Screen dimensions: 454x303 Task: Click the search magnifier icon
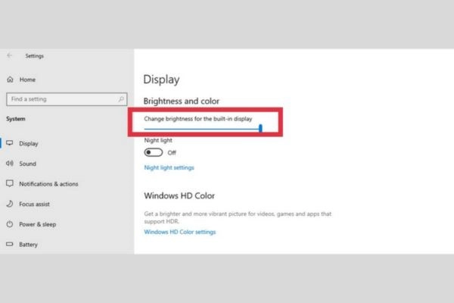(x=121, y=99)
